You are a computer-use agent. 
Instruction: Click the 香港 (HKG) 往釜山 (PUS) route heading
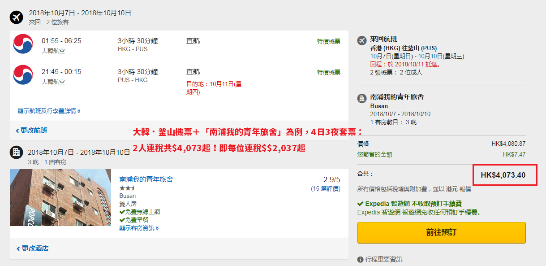404,48
